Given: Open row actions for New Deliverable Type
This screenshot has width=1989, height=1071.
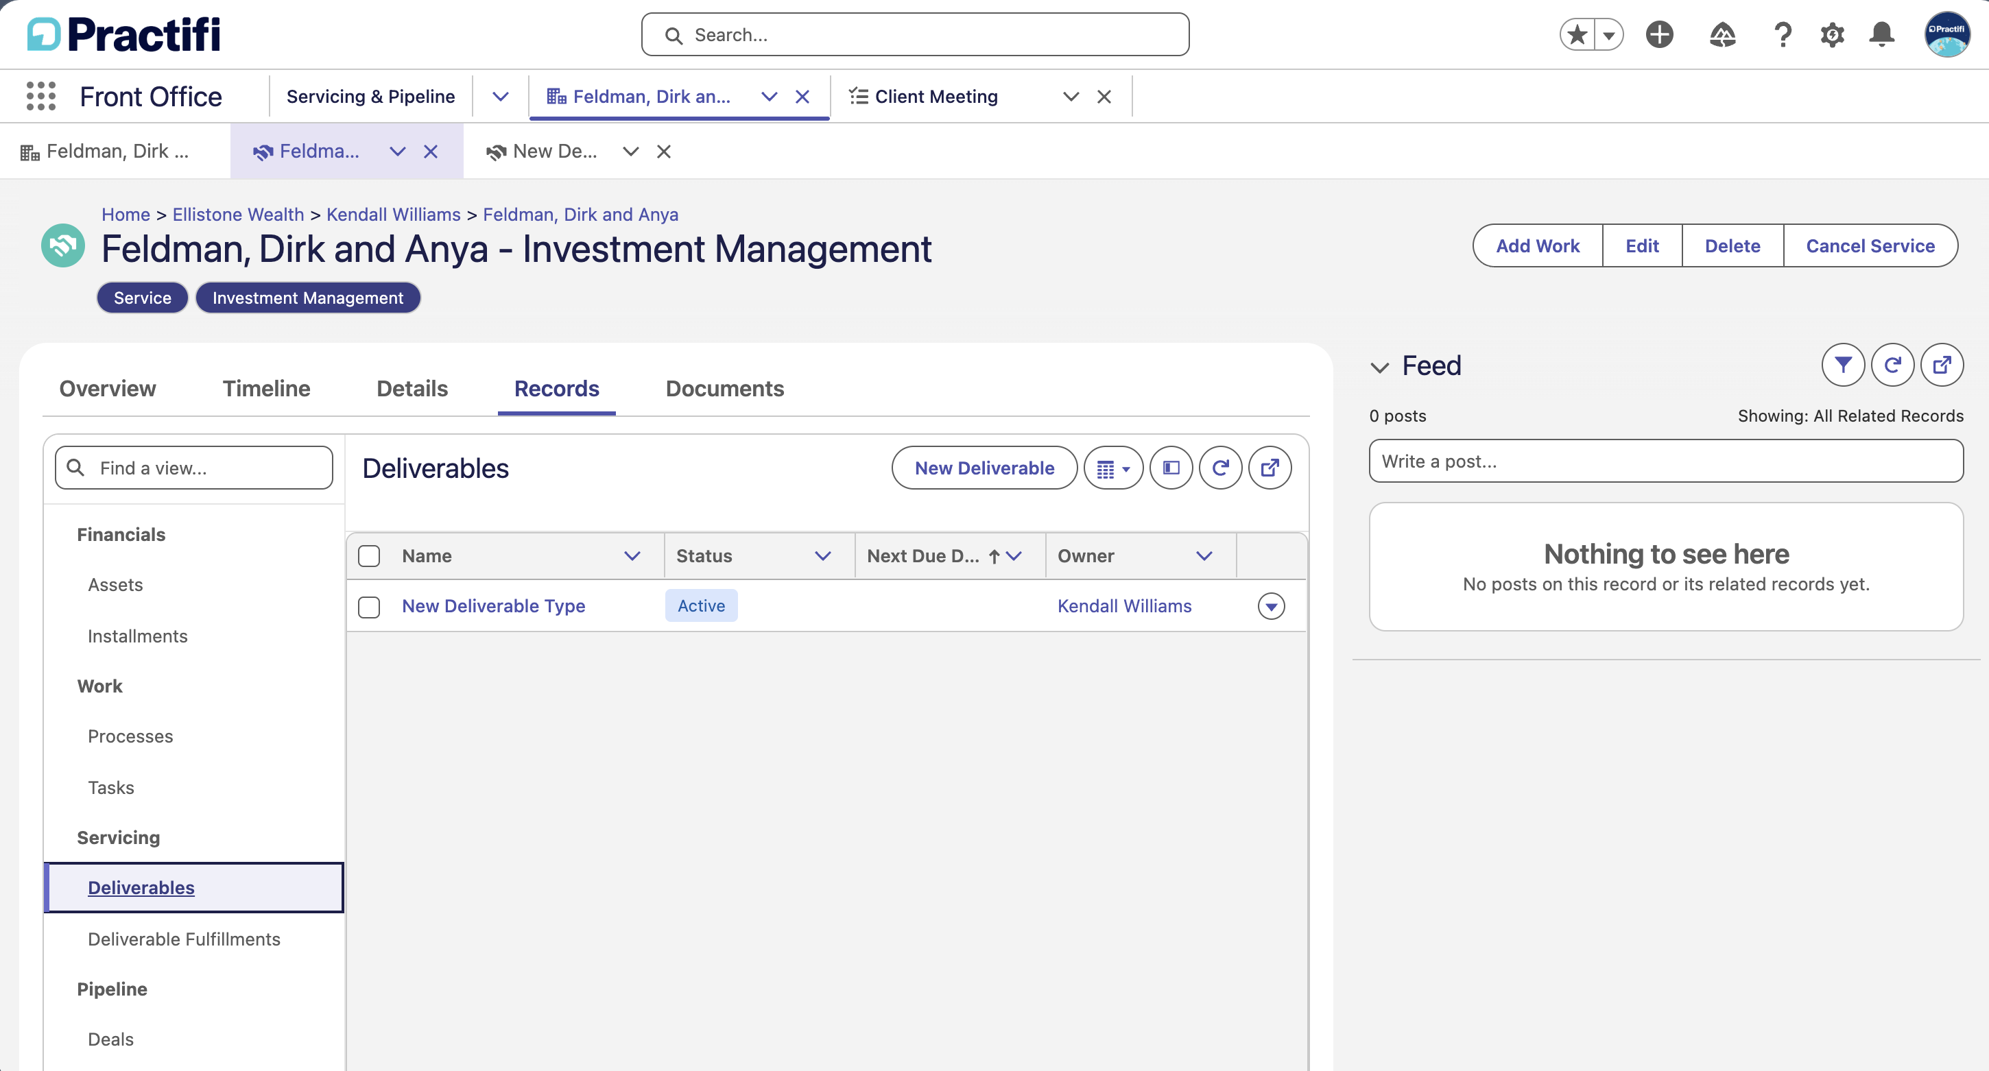Looking at the screenshot, I should point(1271,606).
